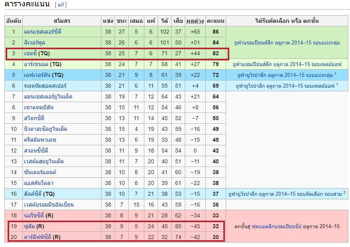Screen dimensions: 350x247
Task: Open the ทอตนัมฮอตสเปอร์ club link
Action: [45, 86]
